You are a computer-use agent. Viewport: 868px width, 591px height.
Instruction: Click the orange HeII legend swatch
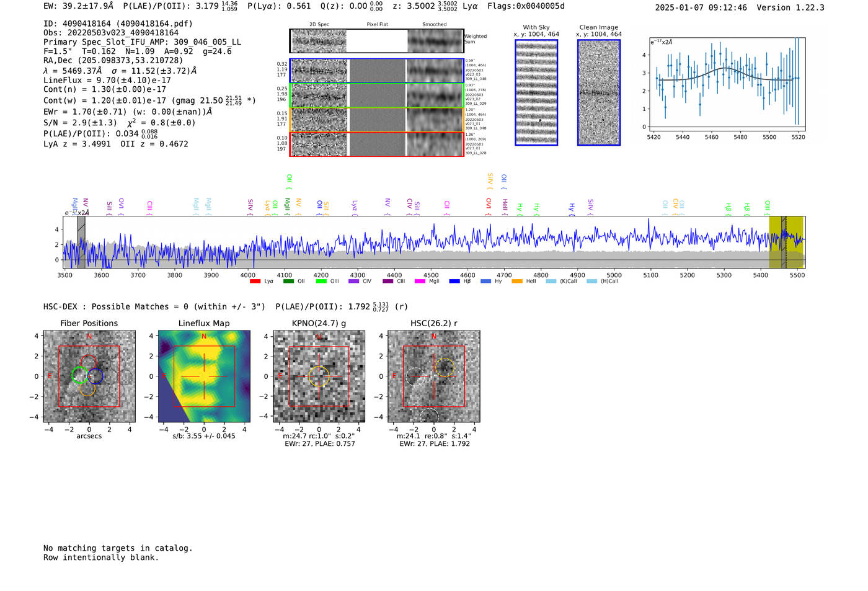517,282
